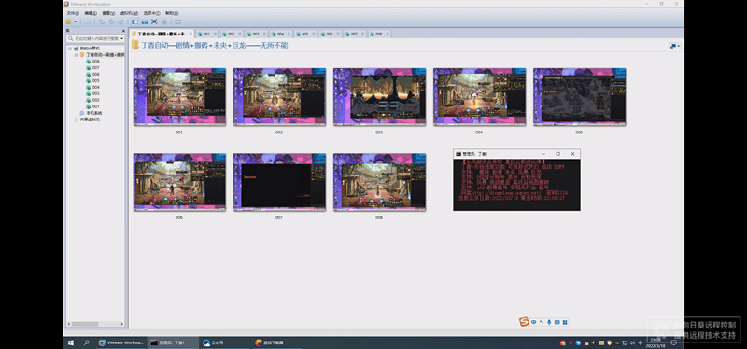This screenshot has width=747, height=349.
Task: Open the thumbnail size dropdown at top right
Action: click(675, 46)
